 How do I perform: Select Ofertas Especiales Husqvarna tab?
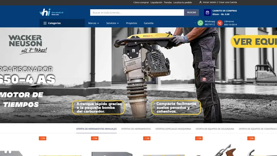coord(173,129)
